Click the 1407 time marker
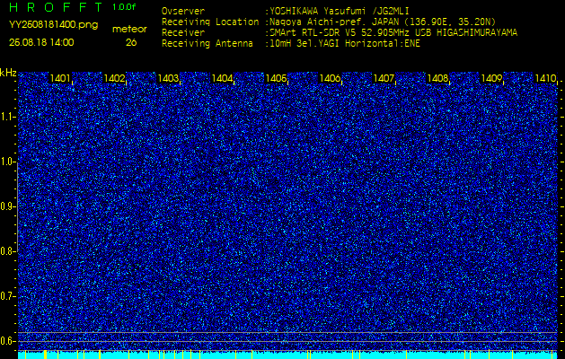Viewport: 565px width, 359px height. coord(384,78)
